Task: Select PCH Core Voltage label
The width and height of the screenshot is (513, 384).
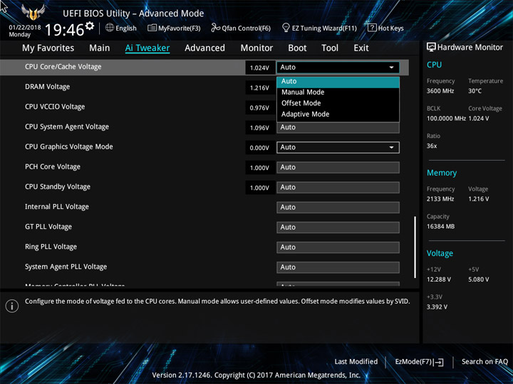Action: point(53,167)
